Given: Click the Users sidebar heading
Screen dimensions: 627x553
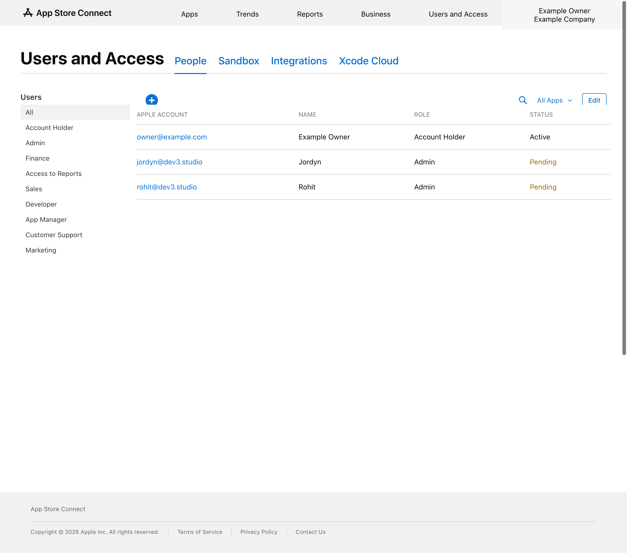Looking at the screenshot, I should click(x=31, y=97).
